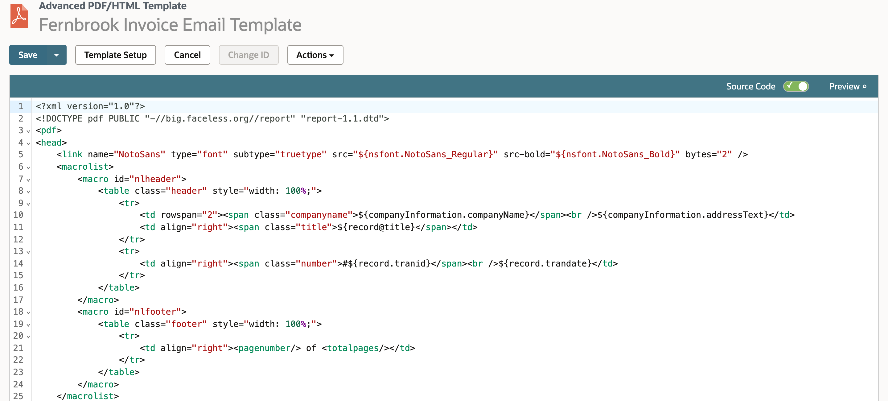Cancel editing the template
888x401 pixels.
tap(187, 55)
